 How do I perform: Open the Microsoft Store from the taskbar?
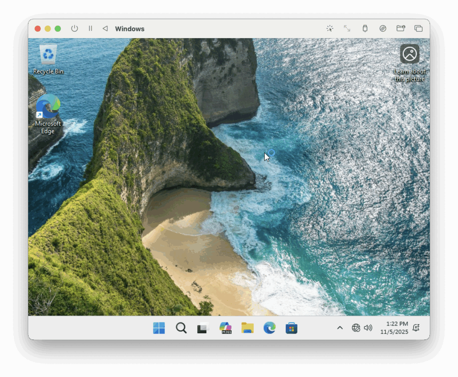291,328
